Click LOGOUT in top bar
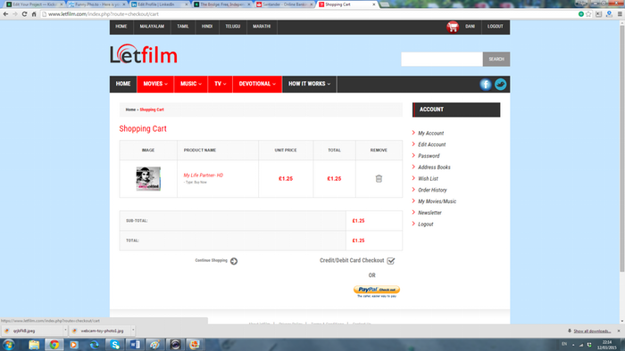 pos(495,27)
